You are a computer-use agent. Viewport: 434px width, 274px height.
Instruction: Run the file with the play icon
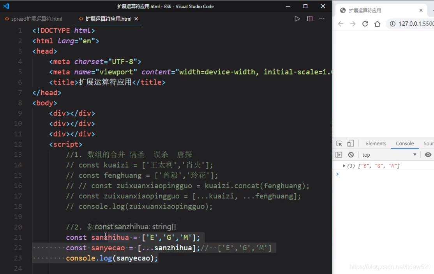[297, 19]
